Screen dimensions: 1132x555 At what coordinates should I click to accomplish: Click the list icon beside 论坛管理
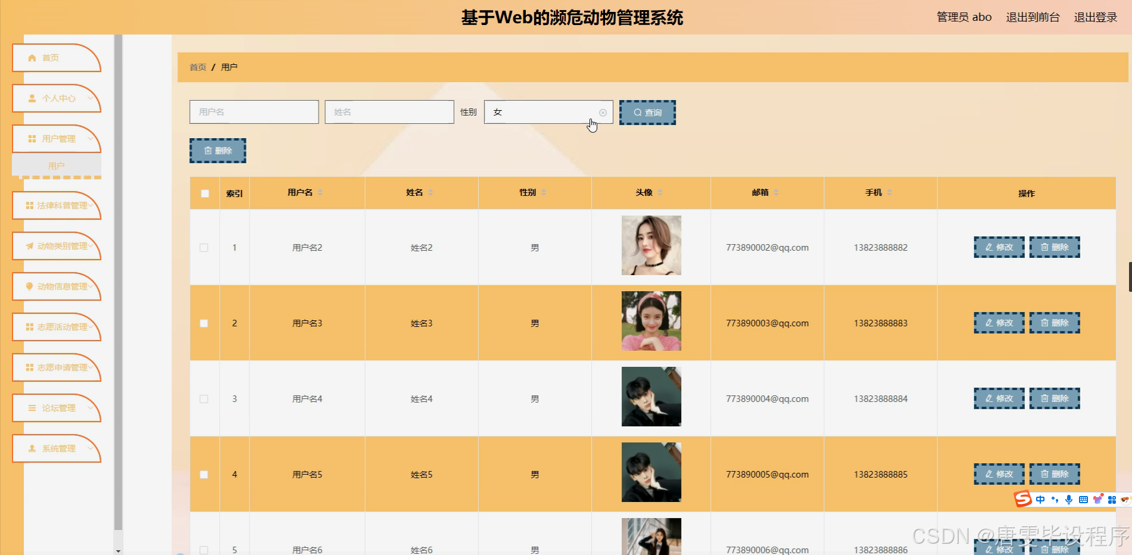(32, 408)
